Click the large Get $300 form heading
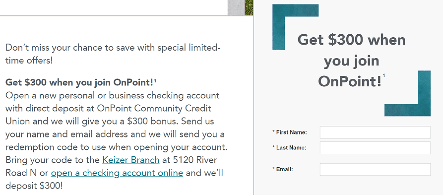This screenshot has height=195, width=443. coord(351,61)
